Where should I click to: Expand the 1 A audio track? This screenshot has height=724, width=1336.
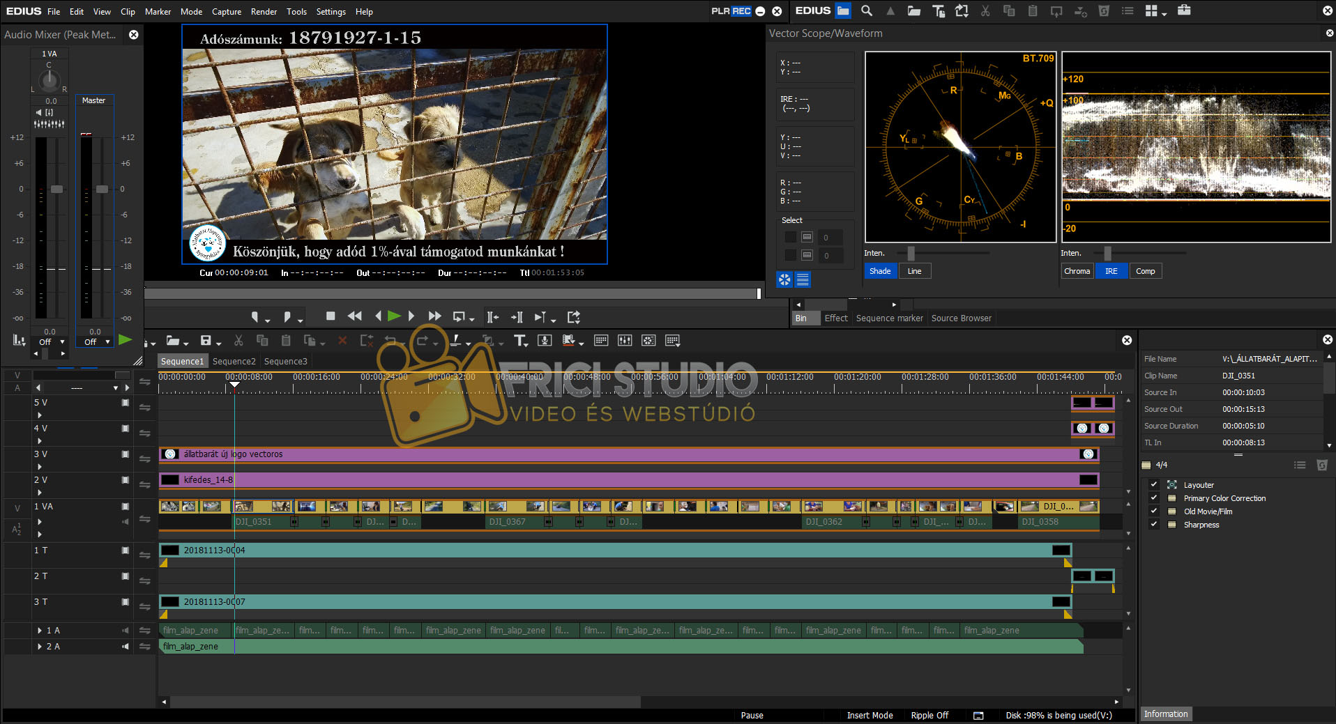point(40,631)
